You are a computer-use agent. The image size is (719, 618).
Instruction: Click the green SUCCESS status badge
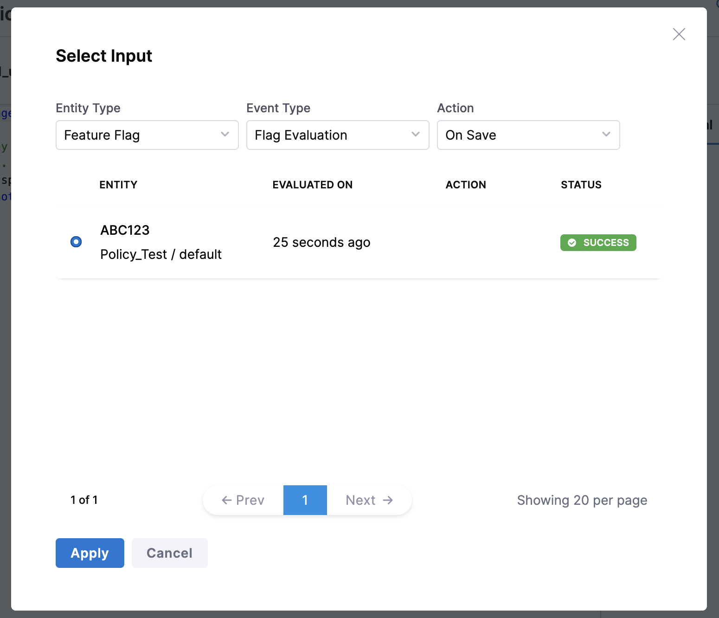coord(598,243)
